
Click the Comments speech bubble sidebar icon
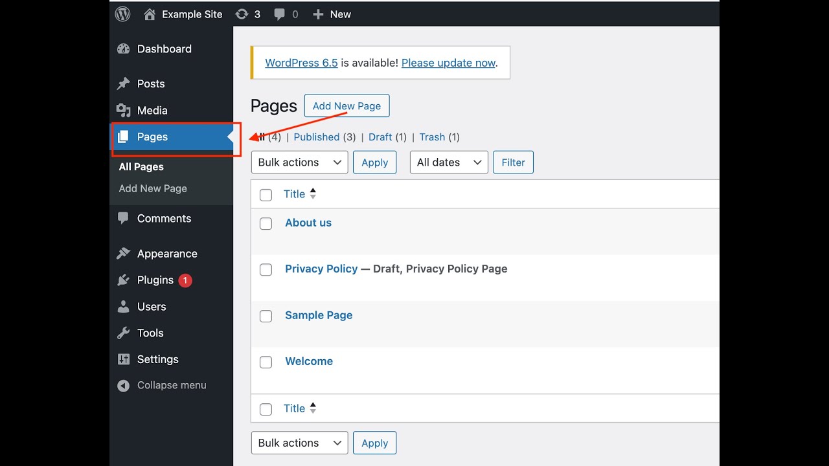coord(123,219)
